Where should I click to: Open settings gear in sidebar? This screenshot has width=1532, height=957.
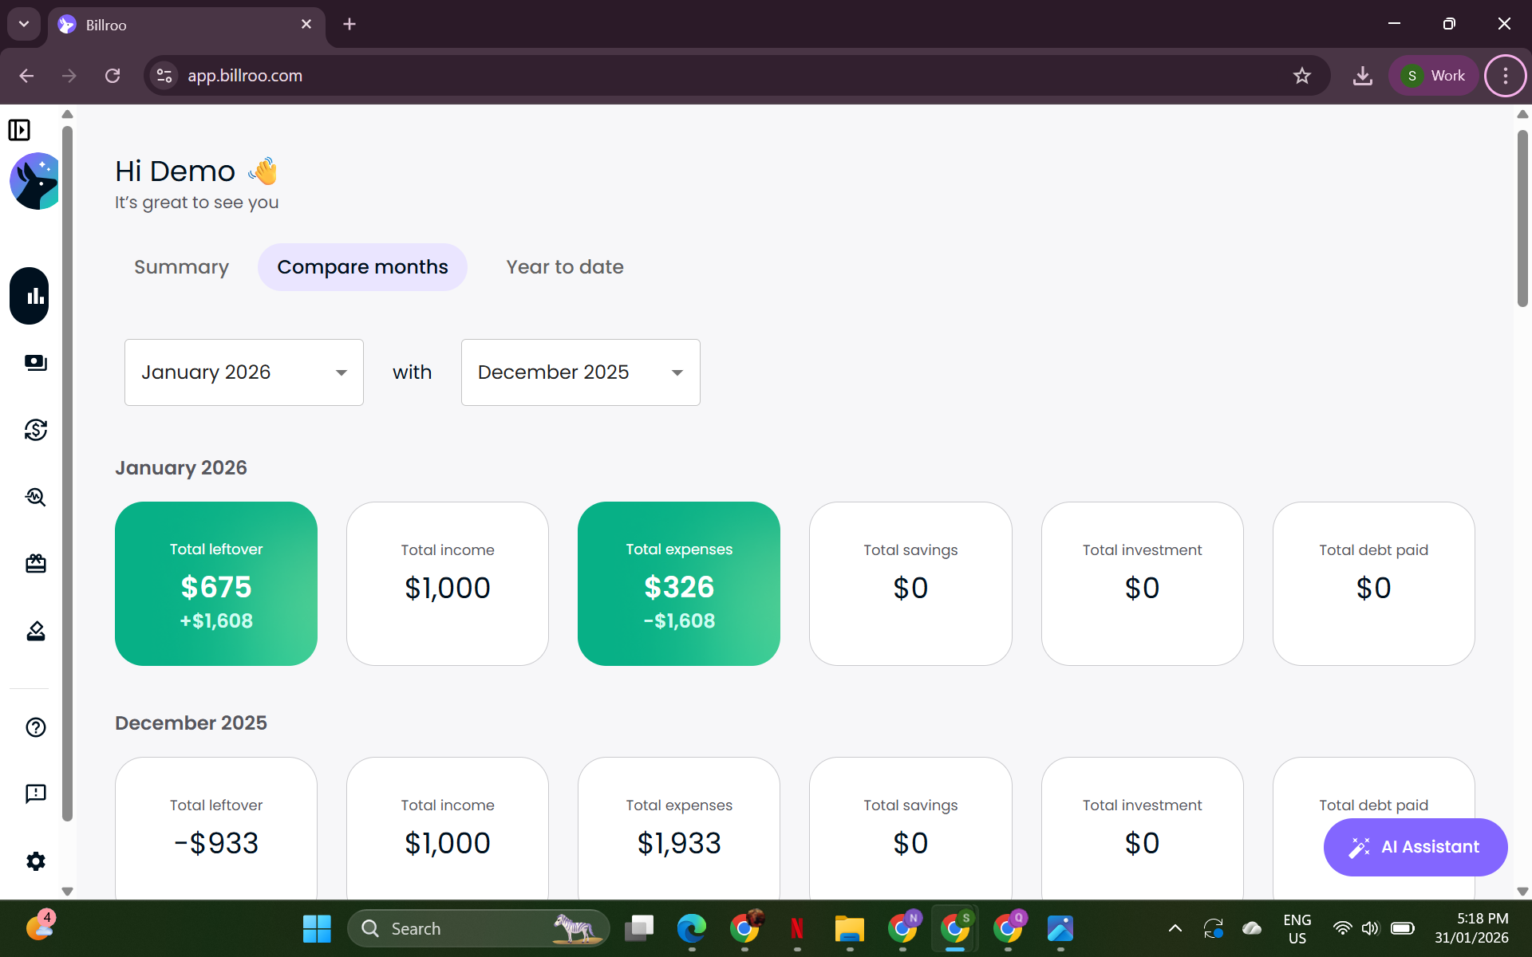[35, 861]
